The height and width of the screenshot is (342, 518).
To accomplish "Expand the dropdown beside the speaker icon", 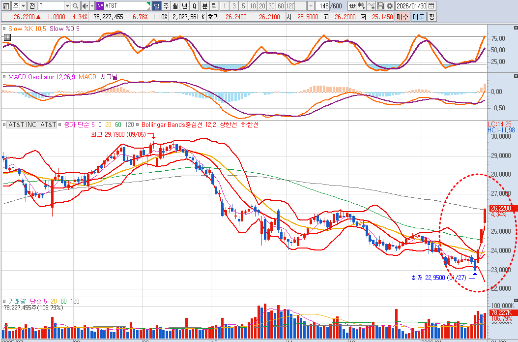I will (x=91, y=6).
